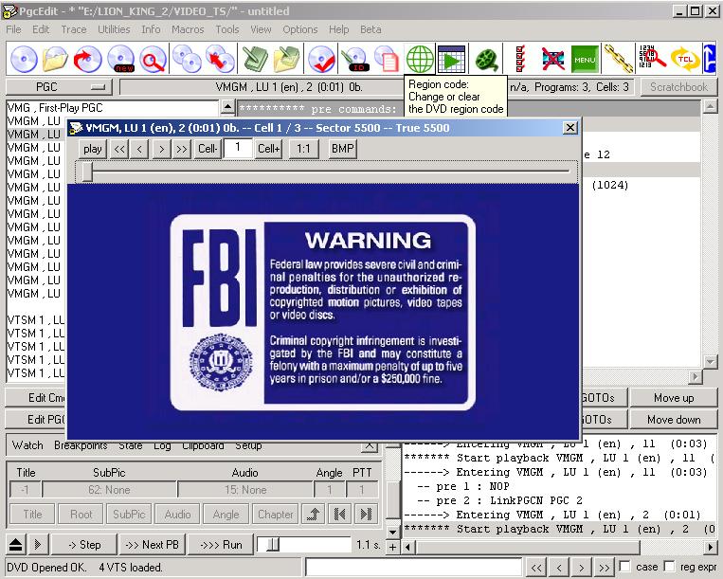723x579 pixels.
Task: Click the Cell+ button in preview
Action: (x=269, y=149)
